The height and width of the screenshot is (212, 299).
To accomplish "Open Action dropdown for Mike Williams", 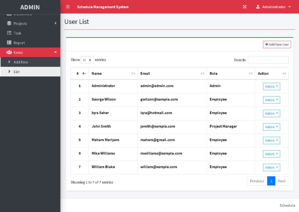I will (x=271, y=154).
